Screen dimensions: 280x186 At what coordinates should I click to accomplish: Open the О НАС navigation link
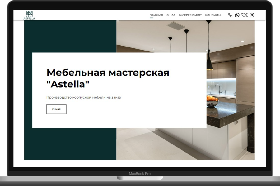171,15
